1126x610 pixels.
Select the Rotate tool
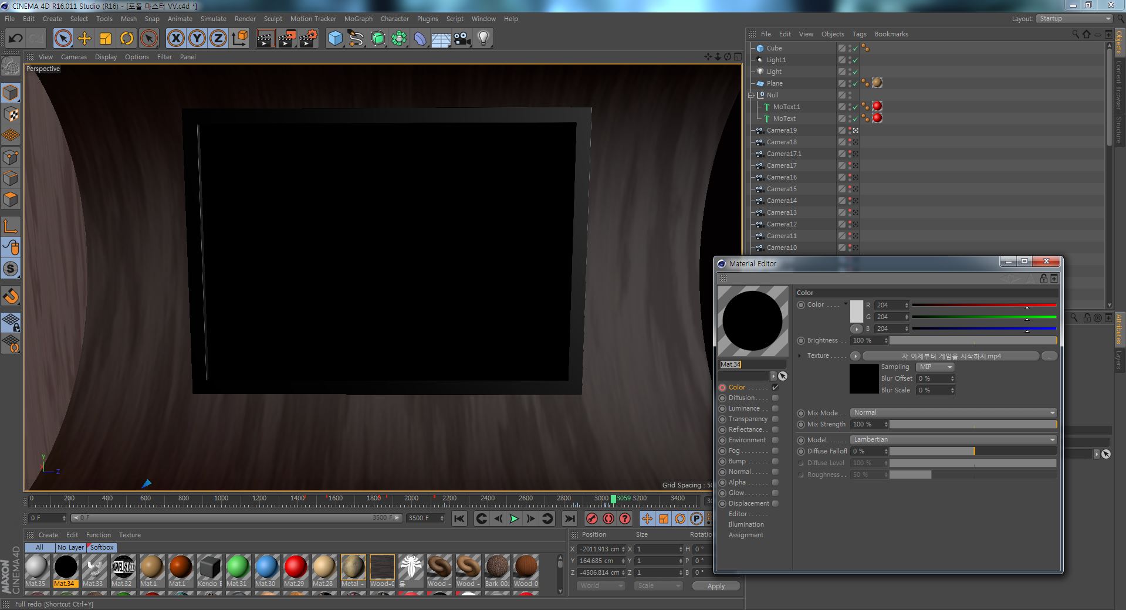tap(127, 39)
